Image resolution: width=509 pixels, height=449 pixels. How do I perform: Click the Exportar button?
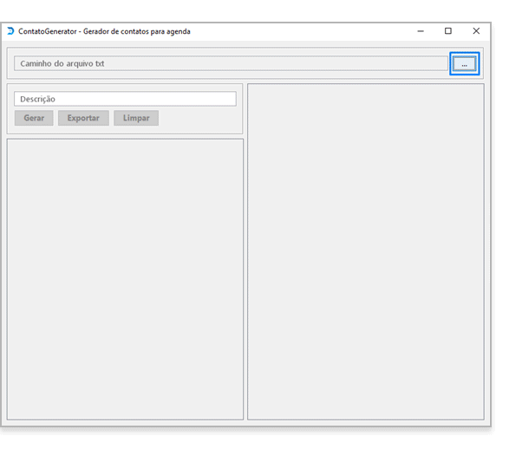(x=83, y=118)
